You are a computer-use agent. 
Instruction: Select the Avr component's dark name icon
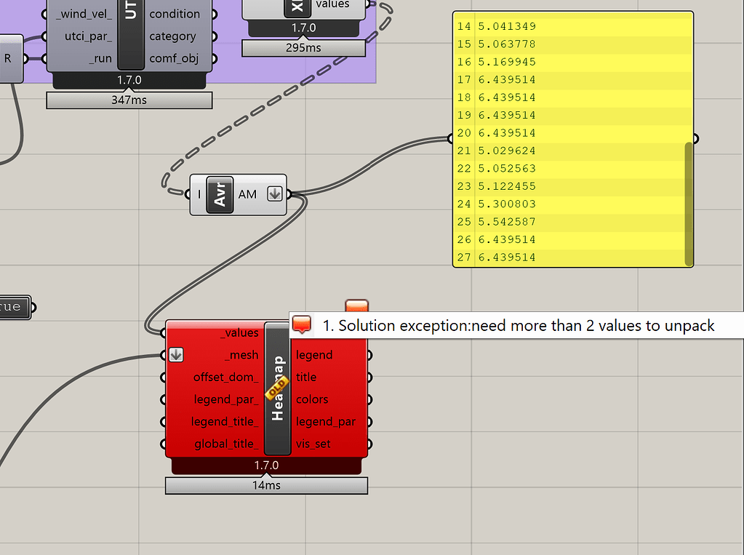point(220,194)
